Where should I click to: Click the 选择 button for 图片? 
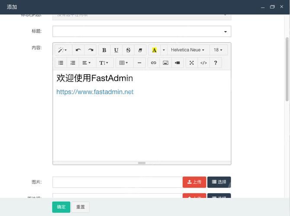[219, 182]
